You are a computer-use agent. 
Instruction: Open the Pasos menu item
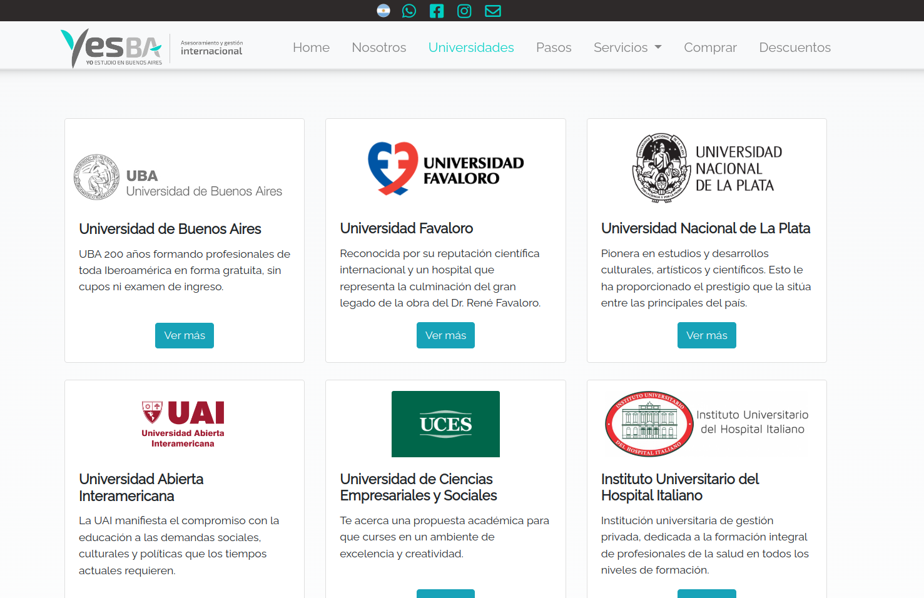pyautogui.click(x=554, y=48)
